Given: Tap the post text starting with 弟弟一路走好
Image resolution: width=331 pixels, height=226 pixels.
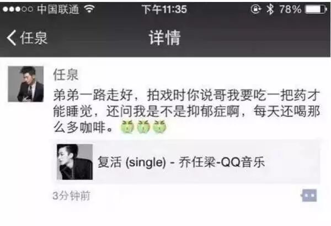Looking at the screenshot, I should click(186, 111).
